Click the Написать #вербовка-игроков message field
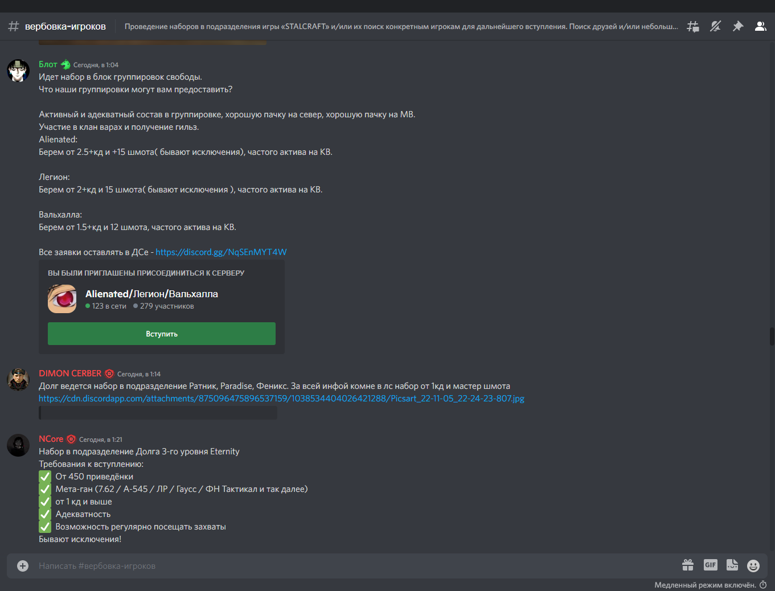This screenshot has height=591, width=775. [x=353, y=566]
